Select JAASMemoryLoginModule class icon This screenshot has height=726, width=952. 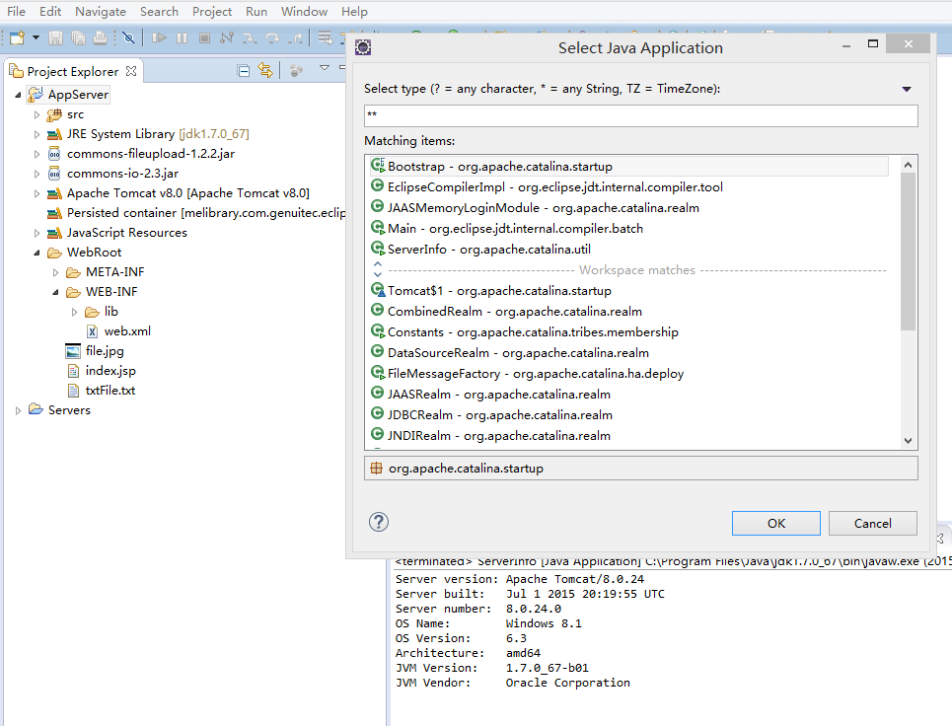[377, 207]
